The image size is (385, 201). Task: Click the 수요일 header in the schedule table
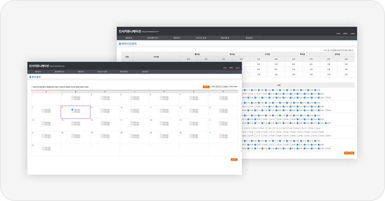267,54
